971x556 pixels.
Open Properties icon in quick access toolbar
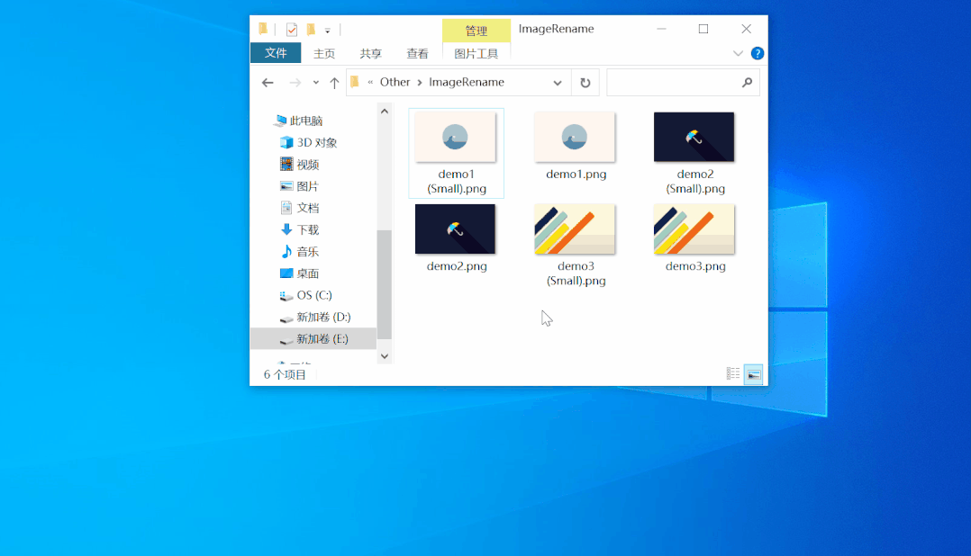click(x=290, y=29)
